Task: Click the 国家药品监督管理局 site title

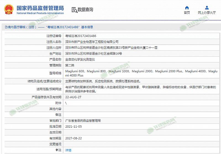Action: pyautogui.click(x=40, y=8)
